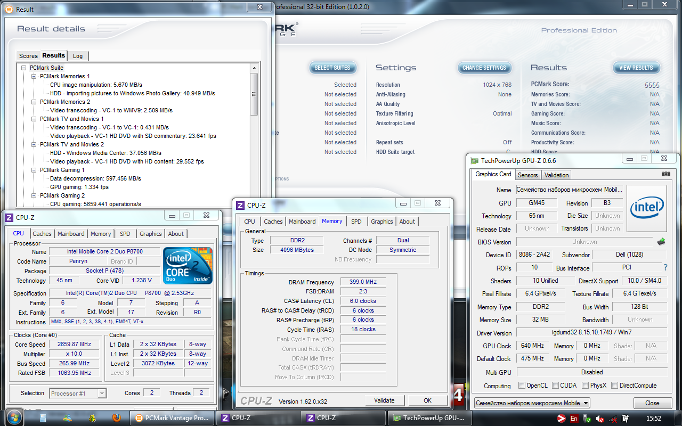Click the Result window title icon

tap(10, 9)
